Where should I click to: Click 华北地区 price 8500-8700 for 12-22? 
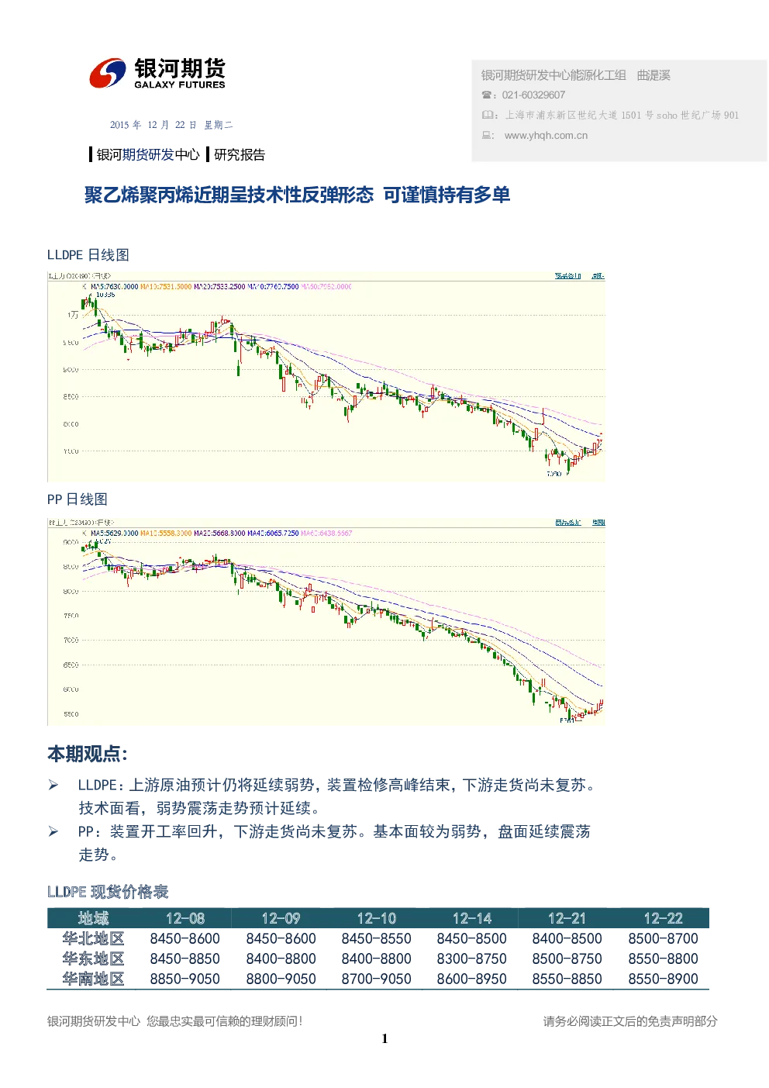point(663,938)
